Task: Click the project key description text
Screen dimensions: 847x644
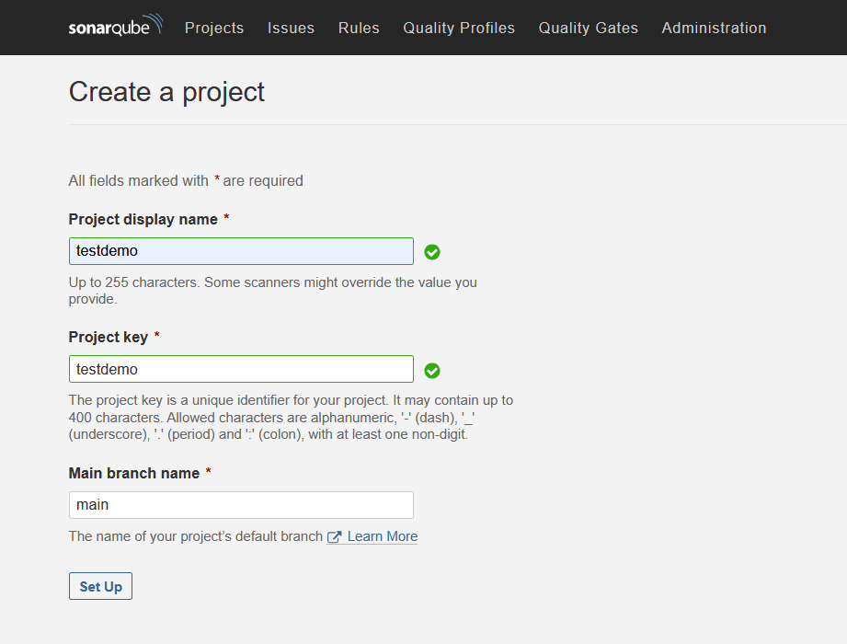Action: click(291, 417)
